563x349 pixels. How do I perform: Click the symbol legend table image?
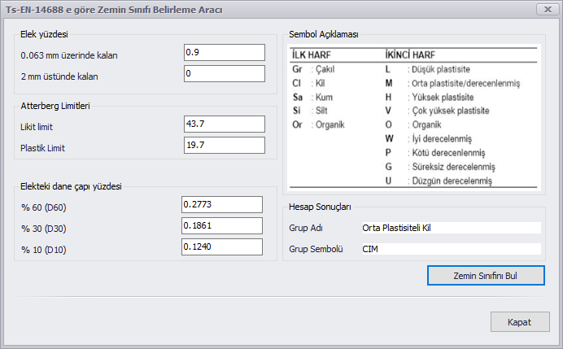coord(413,118)
